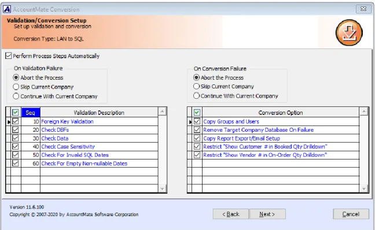Uncheck Copy Report Export/Email Setup checkbox
This screenshot has height=230, width=375.
point(197,138)
